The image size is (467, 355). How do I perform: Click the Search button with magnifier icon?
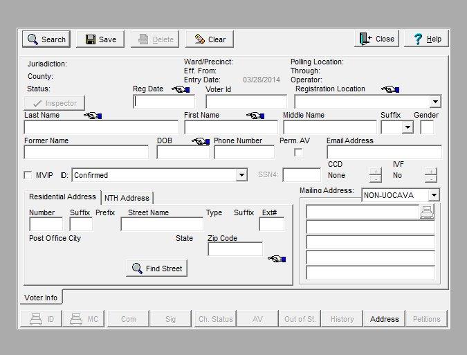click(x=46, y=39)
